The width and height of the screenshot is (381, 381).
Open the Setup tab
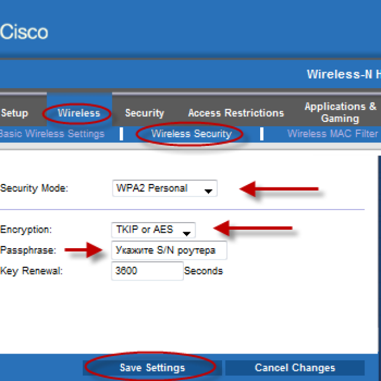[14, 113]
